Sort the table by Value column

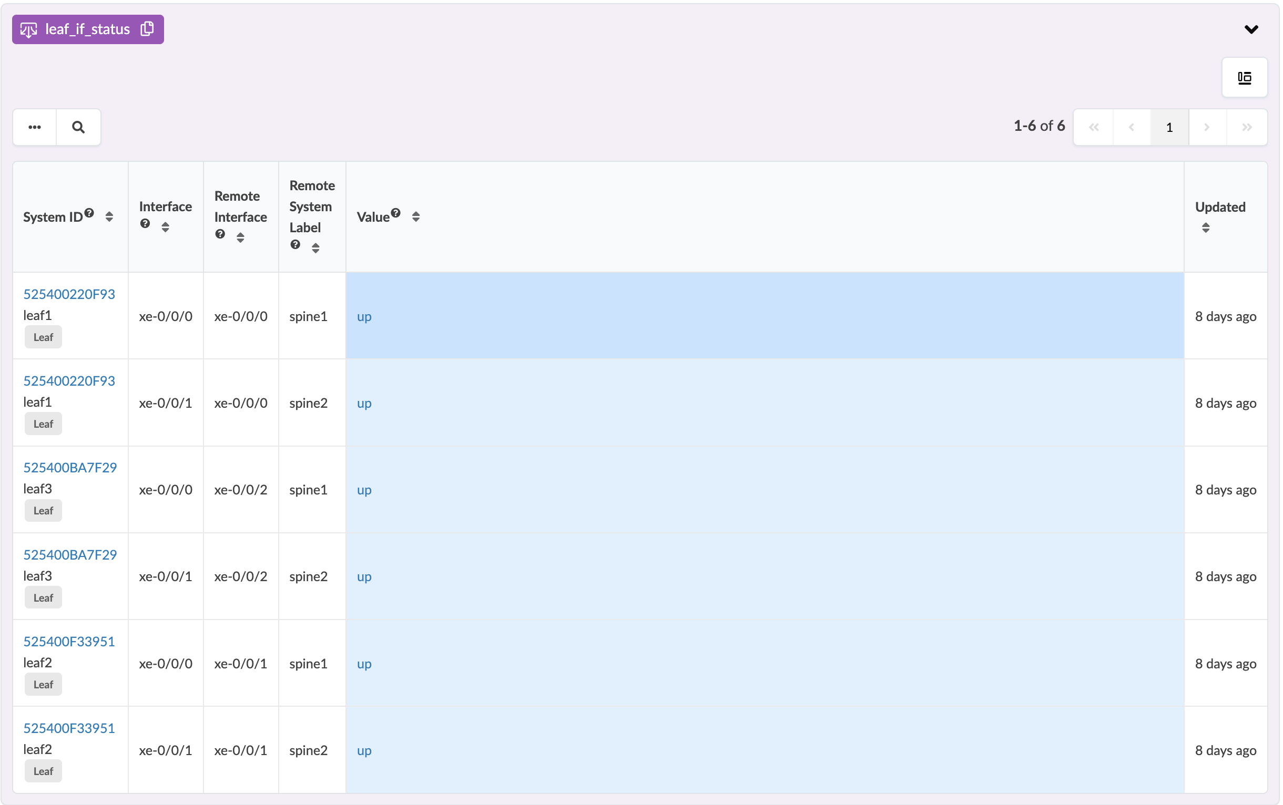tap(415, 216)
